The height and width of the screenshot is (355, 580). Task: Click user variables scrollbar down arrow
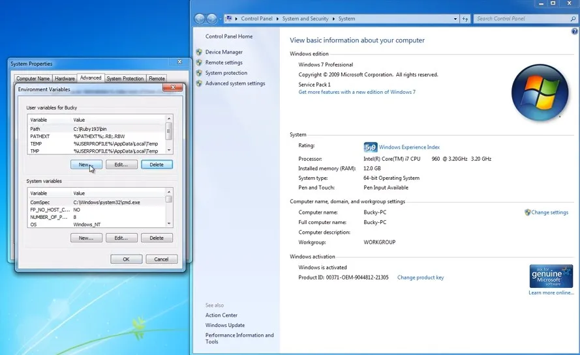pyautogui.click(x=169, y=150)
